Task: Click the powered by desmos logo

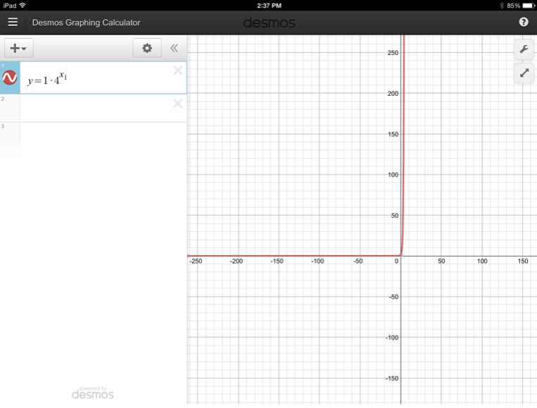Action: point(92,392)
